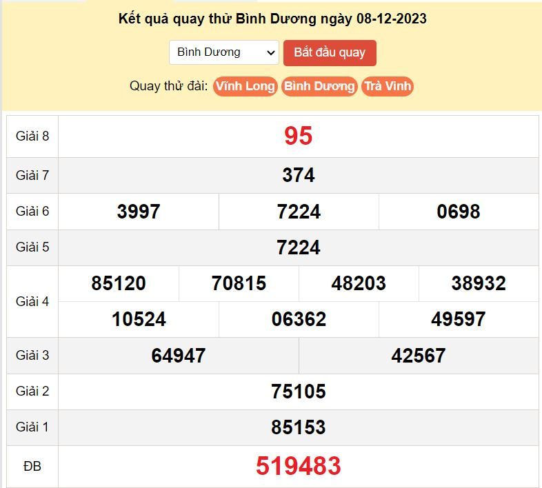This screenshot has width=542, height=488.
Task: Click the Giải 4 number 70815
Action: coord(239,283)
